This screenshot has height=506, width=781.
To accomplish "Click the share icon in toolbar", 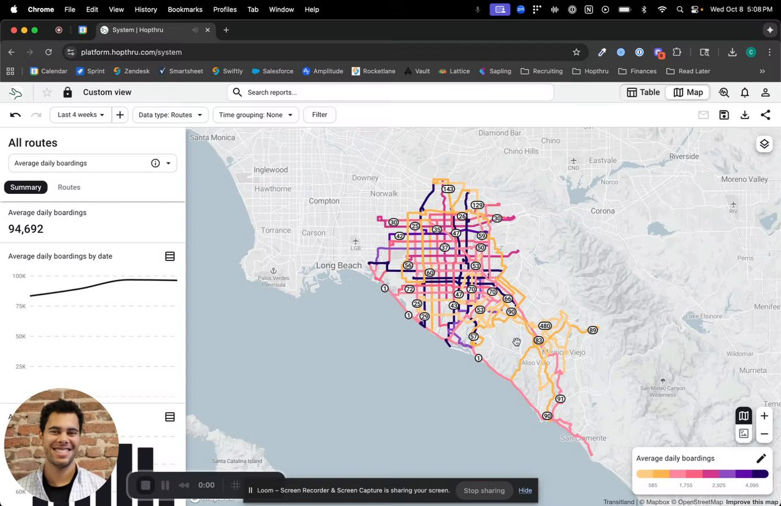I will [765, 115].
